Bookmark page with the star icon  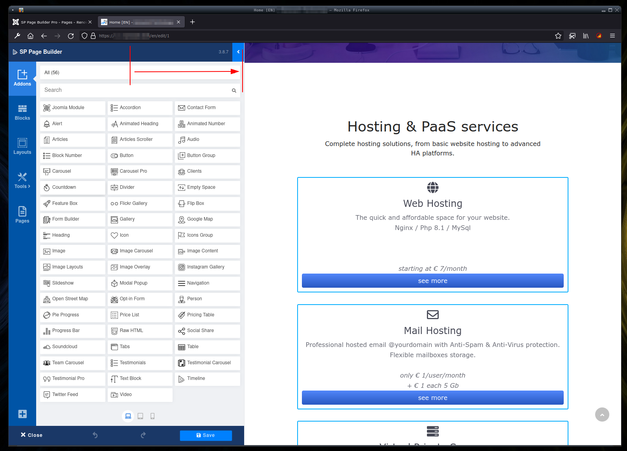click(x=558, y=36)
